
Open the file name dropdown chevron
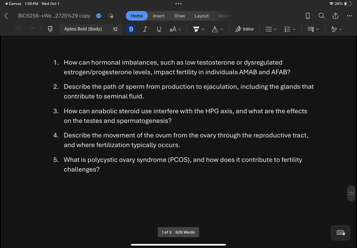point(98,16)
